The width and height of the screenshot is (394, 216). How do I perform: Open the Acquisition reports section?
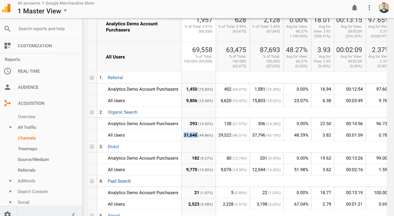[31, 103]
